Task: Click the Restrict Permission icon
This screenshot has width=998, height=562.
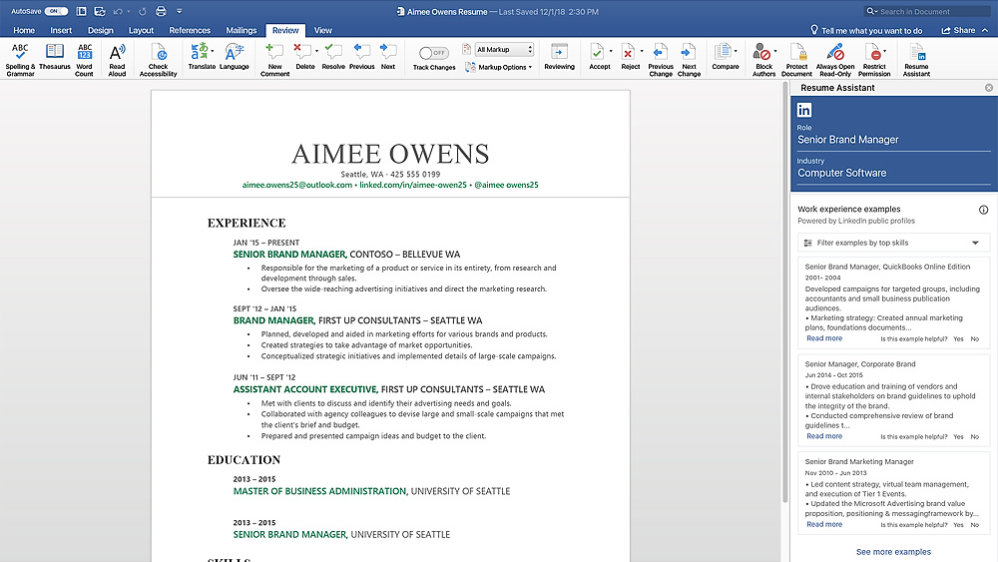Action: tap(874, 60)
